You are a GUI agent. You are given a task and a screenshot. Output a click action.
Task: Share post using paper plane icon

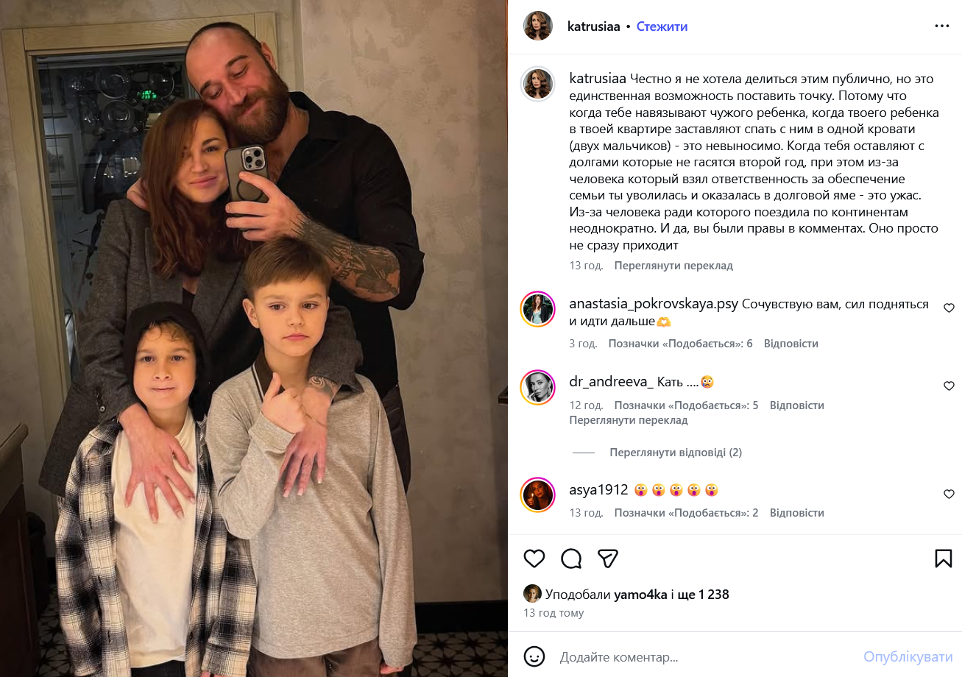coord(607,559)
